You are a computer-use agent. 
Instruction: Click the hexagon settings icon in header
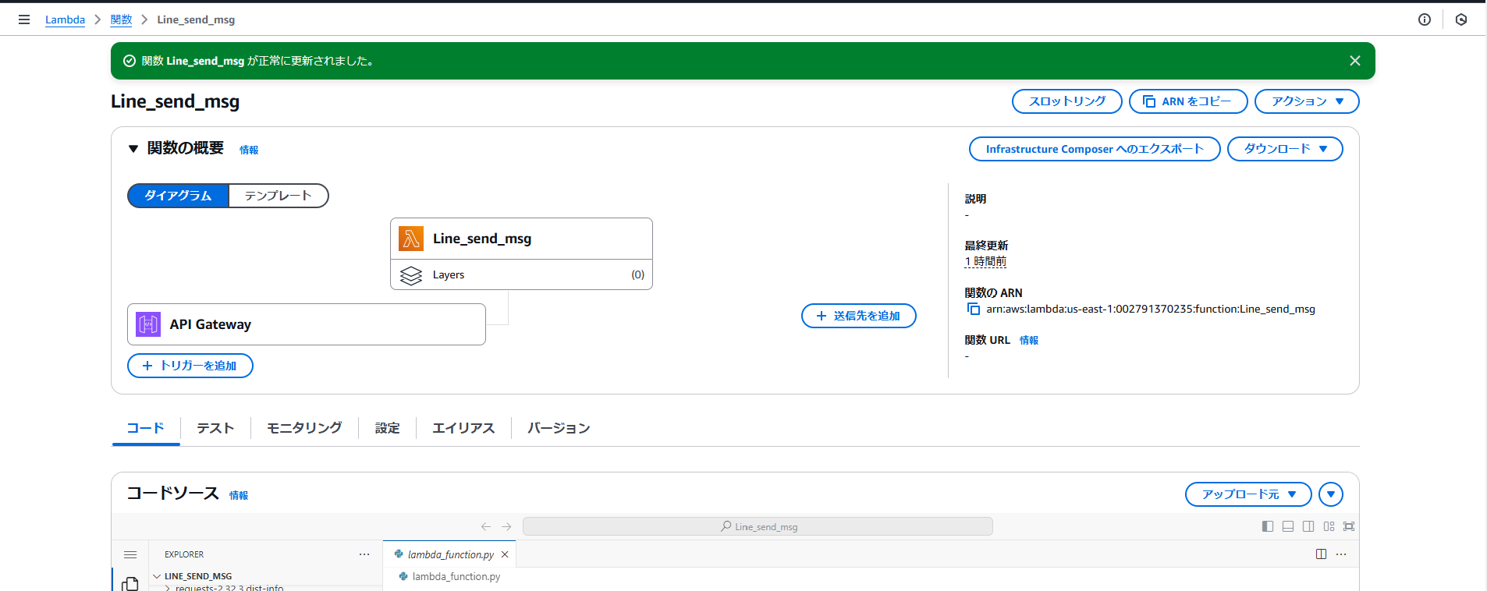(x=1461, y=19)
